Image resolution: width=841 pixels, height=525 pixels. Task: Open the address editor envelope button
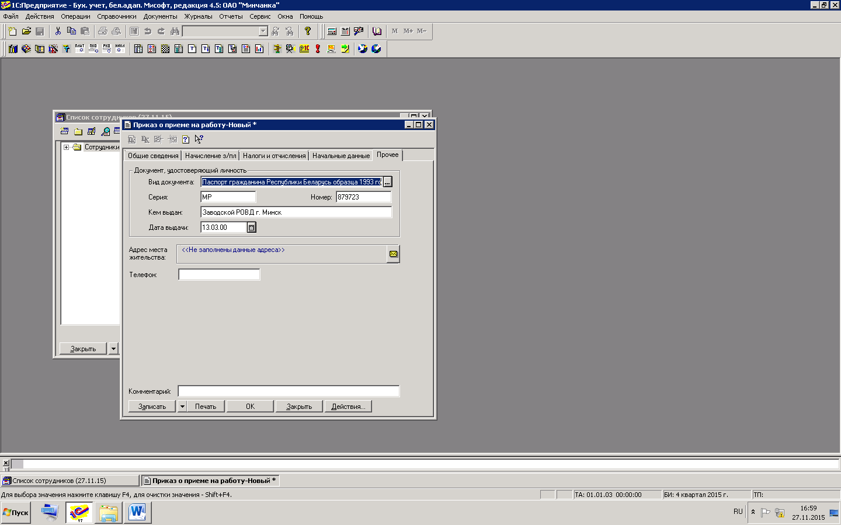tap(393, 254)
